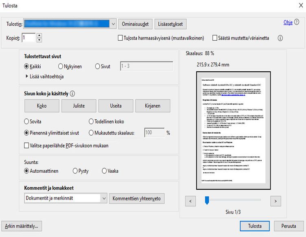
Task: Open the Dokumentit ja merkinnät dropdown
Action: click(x=66, y=198)
